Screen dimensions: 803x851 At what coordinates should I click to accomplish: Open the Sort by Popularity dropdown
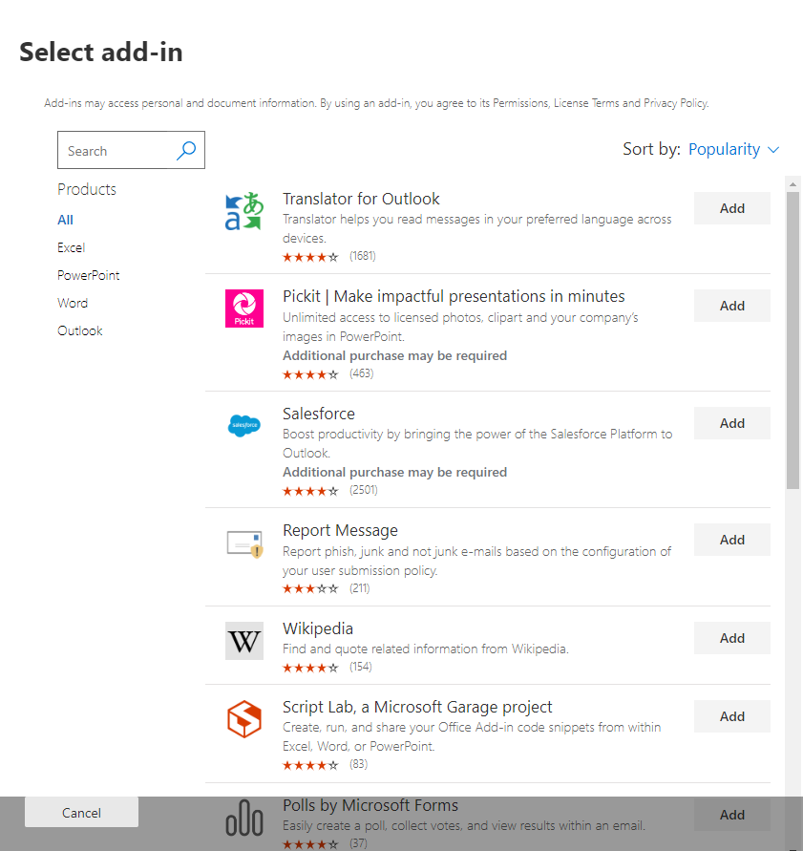(x=733, y=149)
